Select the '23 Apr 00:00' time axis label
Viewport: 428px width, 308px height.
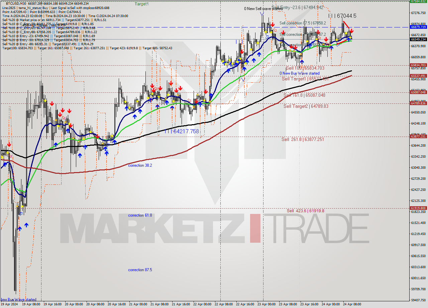click(266, 305)
